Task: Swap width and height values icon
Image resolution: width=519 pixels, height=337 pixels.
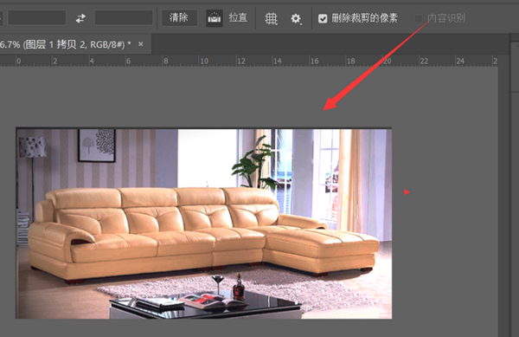Action: [80, 18]
